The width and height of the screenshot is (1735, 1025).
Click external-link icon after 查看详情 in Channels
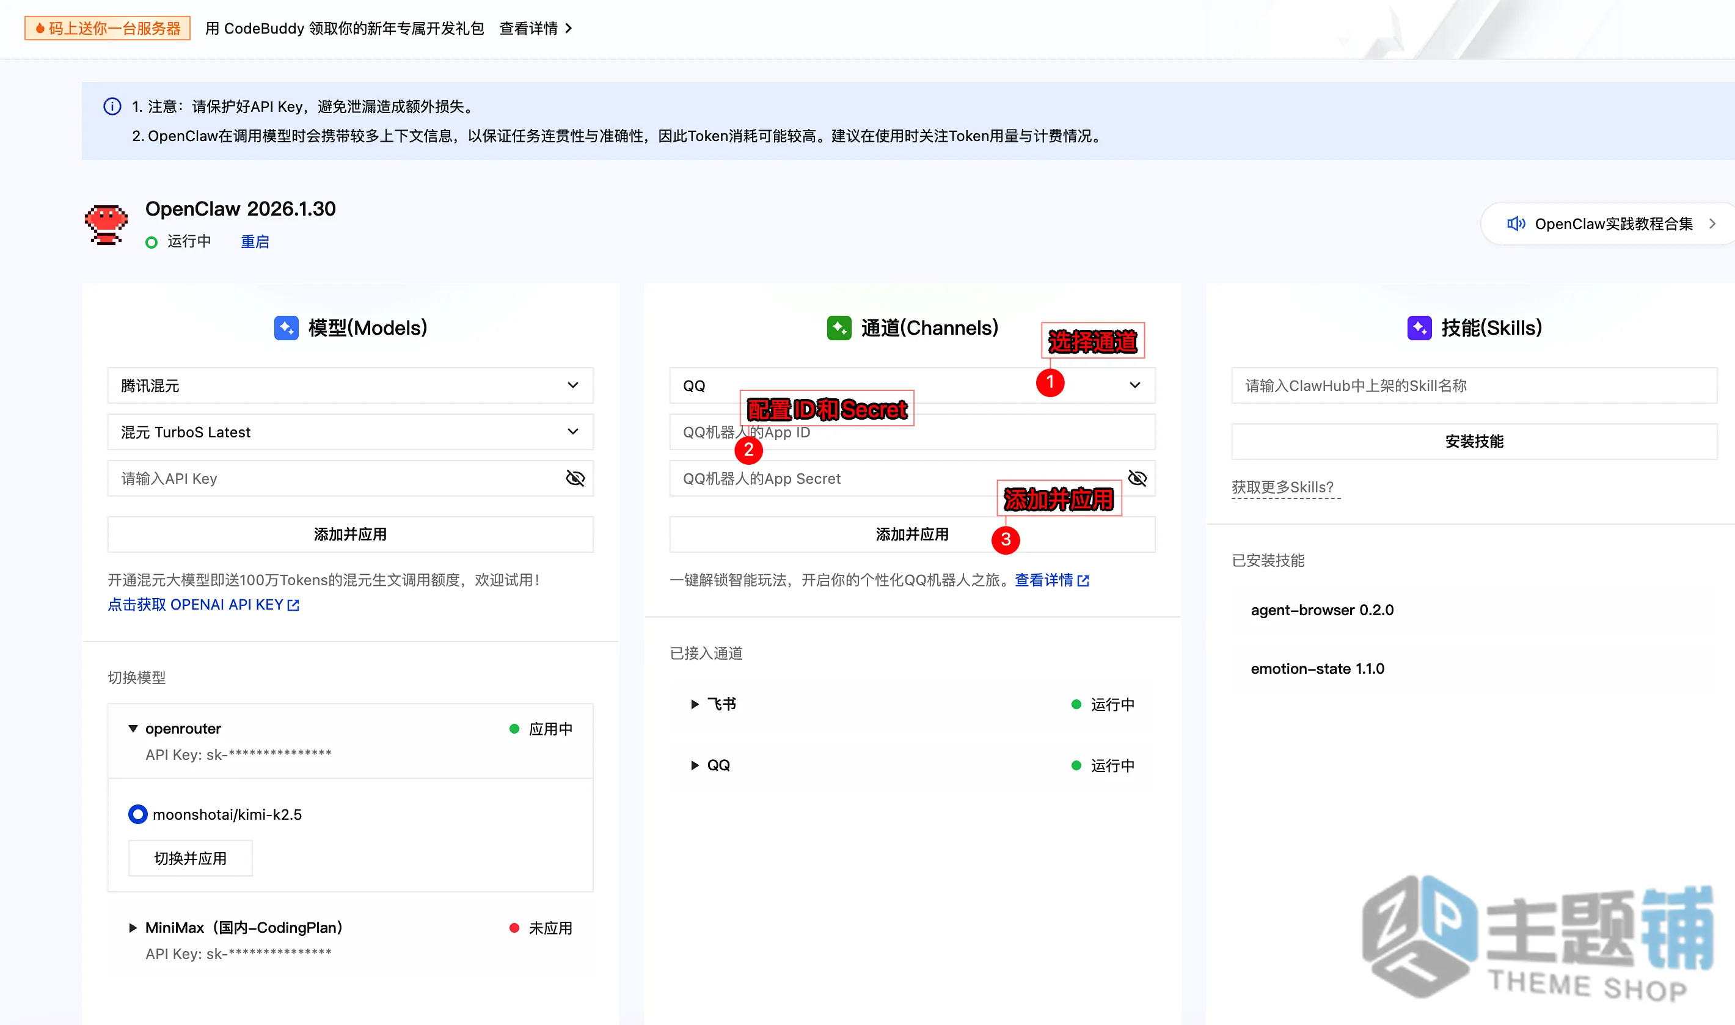click(1083, 581)
